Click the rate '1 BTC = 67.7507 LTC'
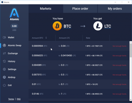The width and height of the screenshot is (132, 103). [94, 46]
